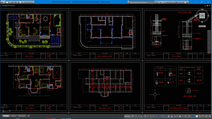This screenshot has height=119, width=212.
Task: Click the S compass letter on ViewCube
Action: click(x=202, y=22)
